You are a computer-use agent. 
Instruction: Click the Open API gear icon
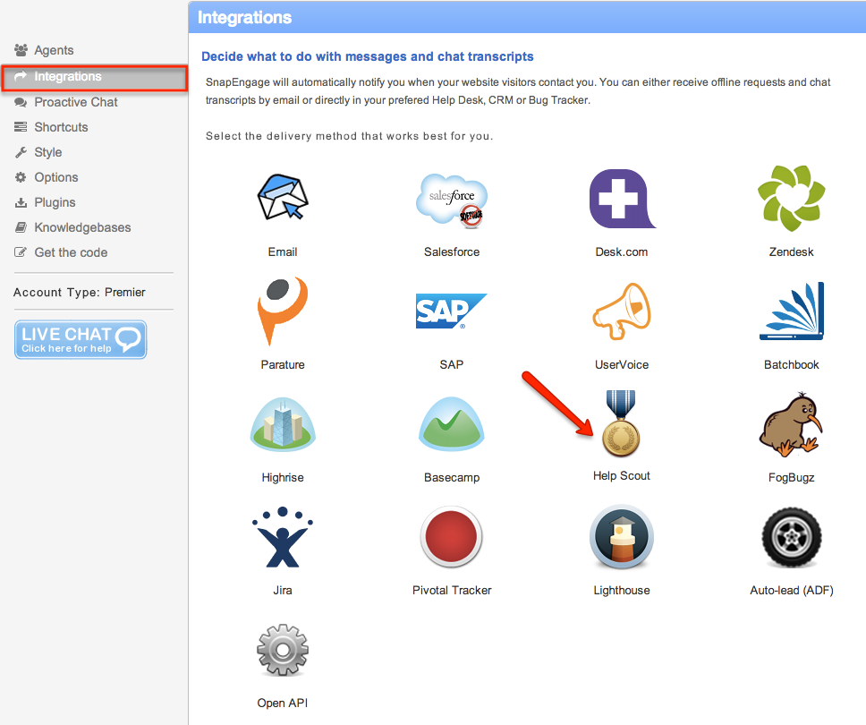283,650
